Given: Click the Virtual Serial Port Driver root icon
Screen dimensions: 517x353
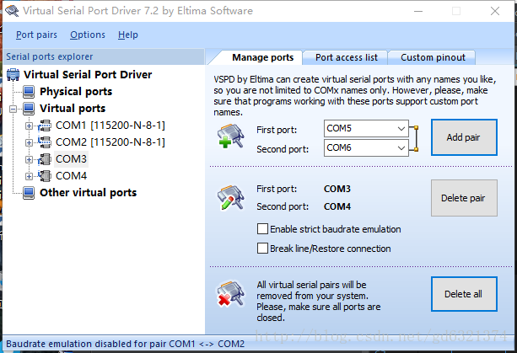Looking at the screenshot, I should click(x=13, y=75).
